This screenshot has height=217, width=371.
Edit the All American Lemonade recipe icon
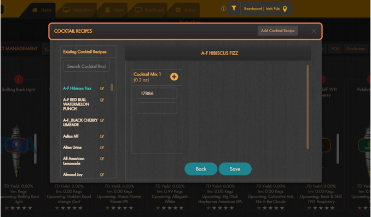tap(102, 159)
